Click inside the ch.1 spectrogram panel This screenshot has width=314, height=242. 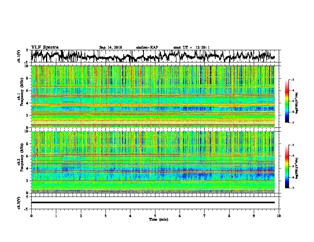[153, 96]
